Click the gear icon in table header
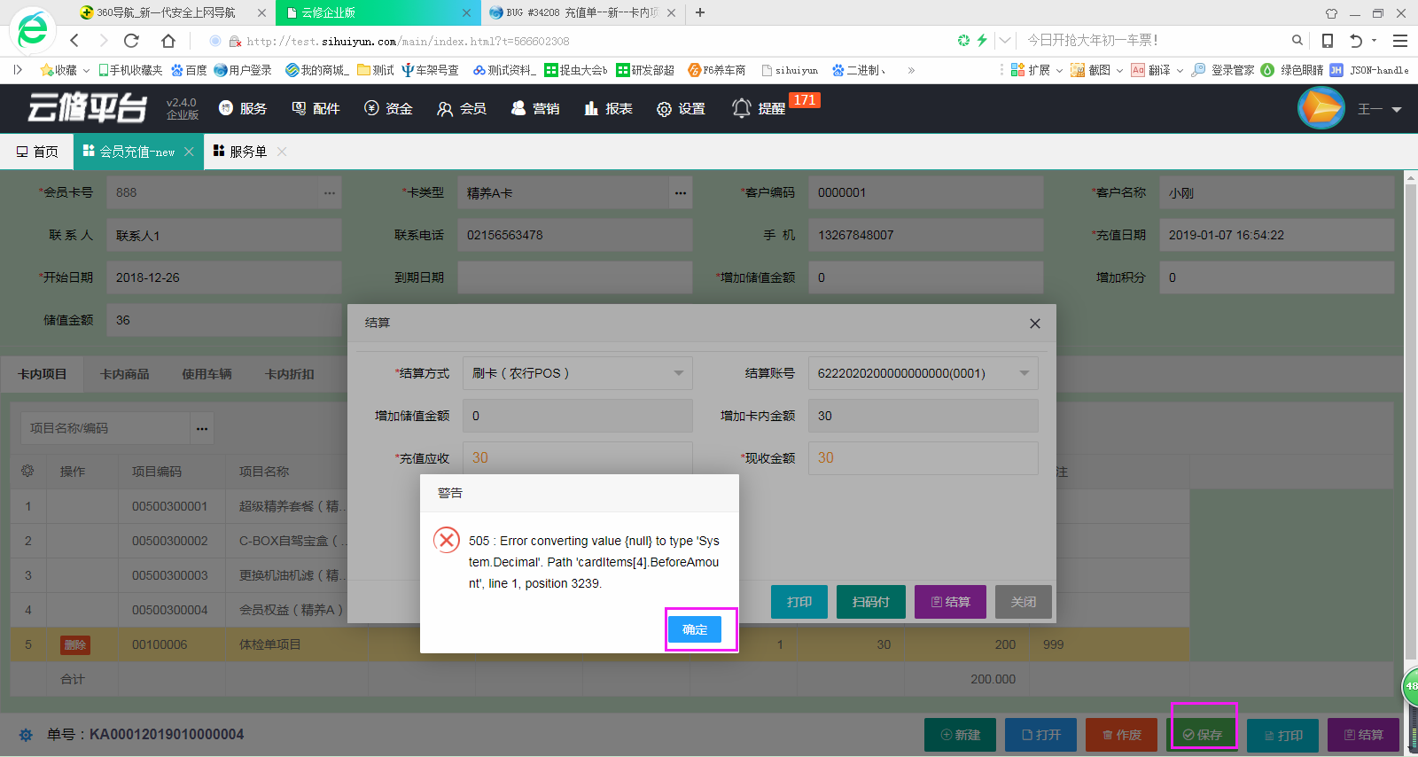Image resolution: width=1418 pixels, height=757 pixels. tap(27, 471)
